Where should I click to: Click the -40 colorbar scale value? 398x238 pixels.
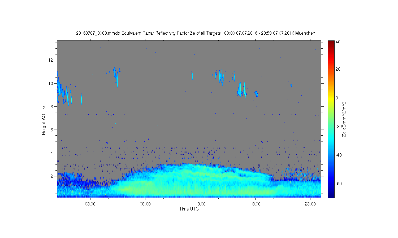339,155
